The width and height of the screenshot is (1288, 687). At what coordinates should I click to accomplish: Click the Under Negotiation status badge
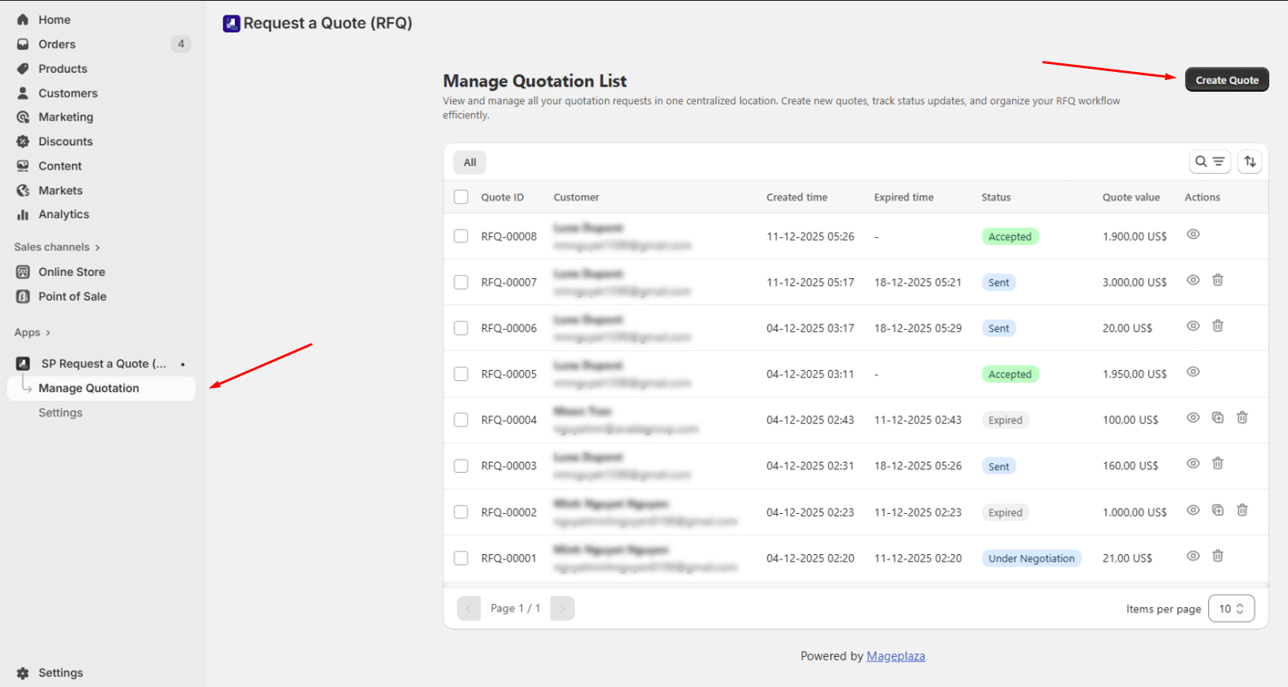[1031, 558]
